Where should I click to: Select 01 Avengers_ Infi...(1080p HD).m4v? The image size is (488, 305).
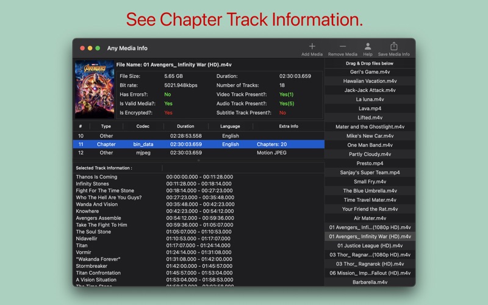coord(370,228)
